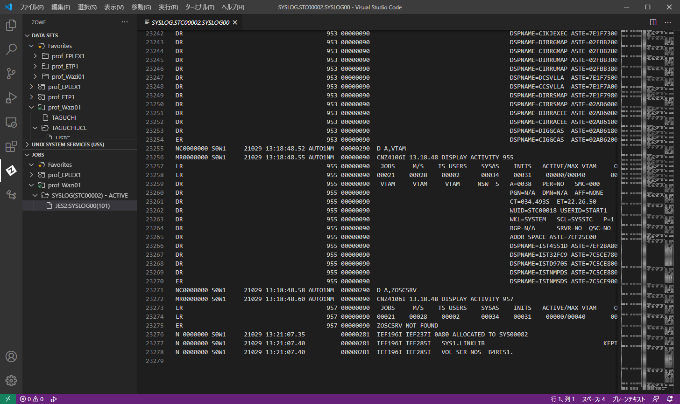The image size is (680, 404).
Task: Collapse the TAGUCHI.JCL data set
Action: 35,128
